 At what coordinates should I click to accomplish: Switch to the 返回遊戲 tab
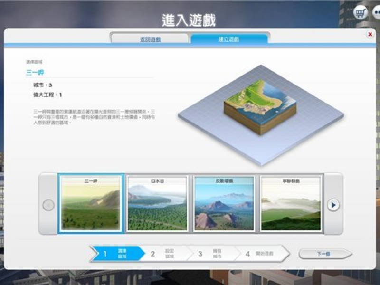point(150,39)
